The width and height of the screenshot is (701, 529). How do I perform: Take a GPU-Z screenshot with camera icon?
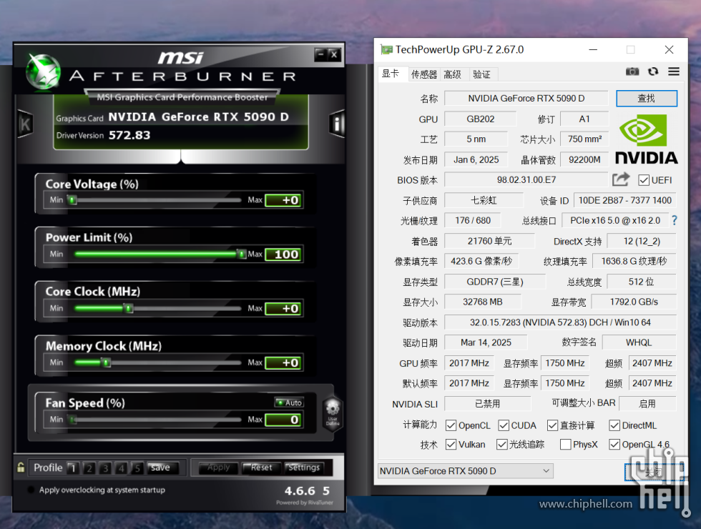point(632,71)
